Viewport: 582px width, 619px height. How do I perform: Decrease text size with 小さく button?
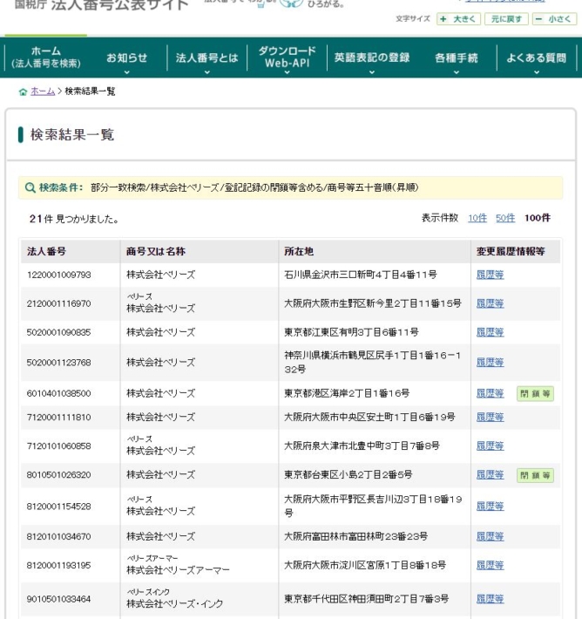(x=554, y=19)
